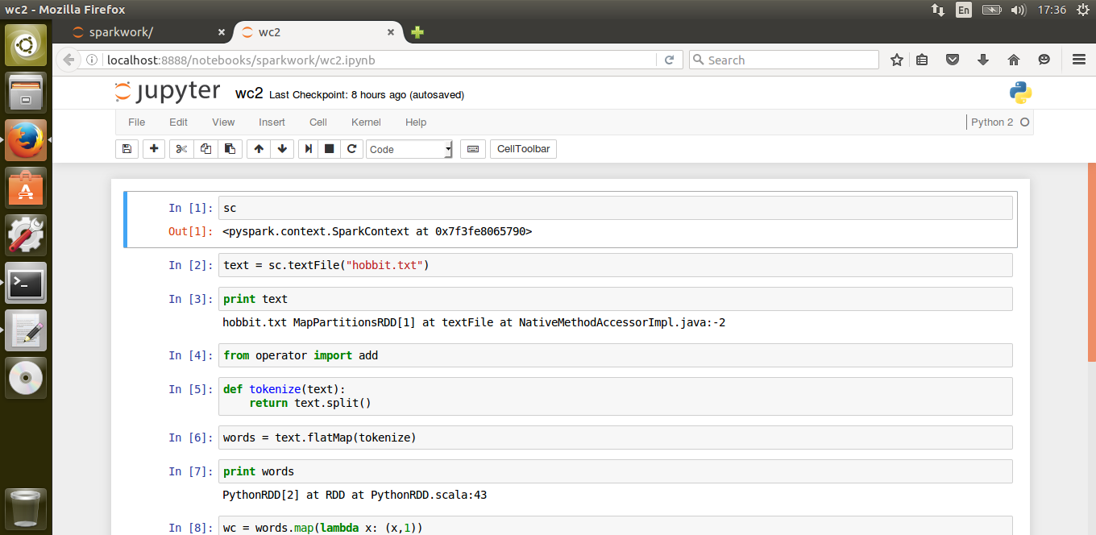The height and width of the screenshot is (535, 1096).
Task: Open Firefox hamburger menu
Action: [1079, 60]
